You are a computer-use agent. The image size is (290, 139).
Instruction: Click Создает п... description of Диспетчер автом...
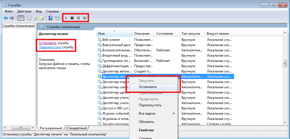pos(142,71)
